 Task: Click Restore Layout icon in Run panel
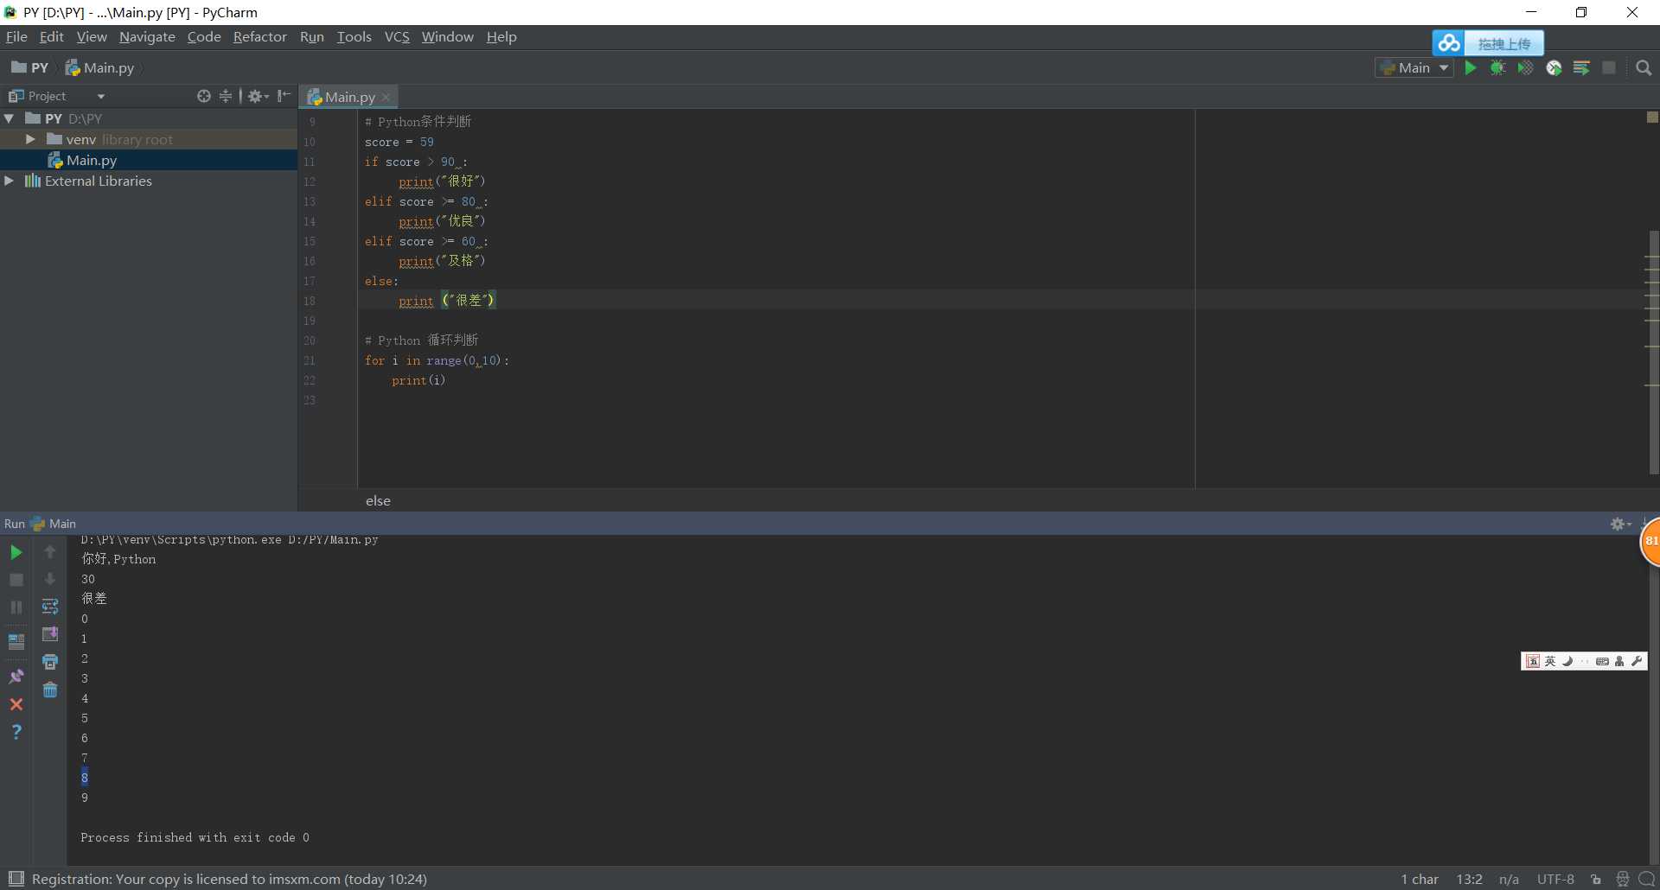(16, 642)
